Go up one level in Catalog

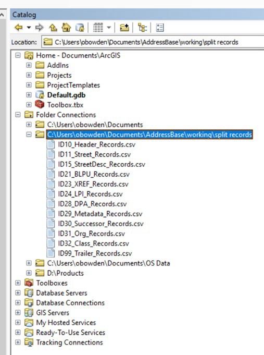(53, 28)
